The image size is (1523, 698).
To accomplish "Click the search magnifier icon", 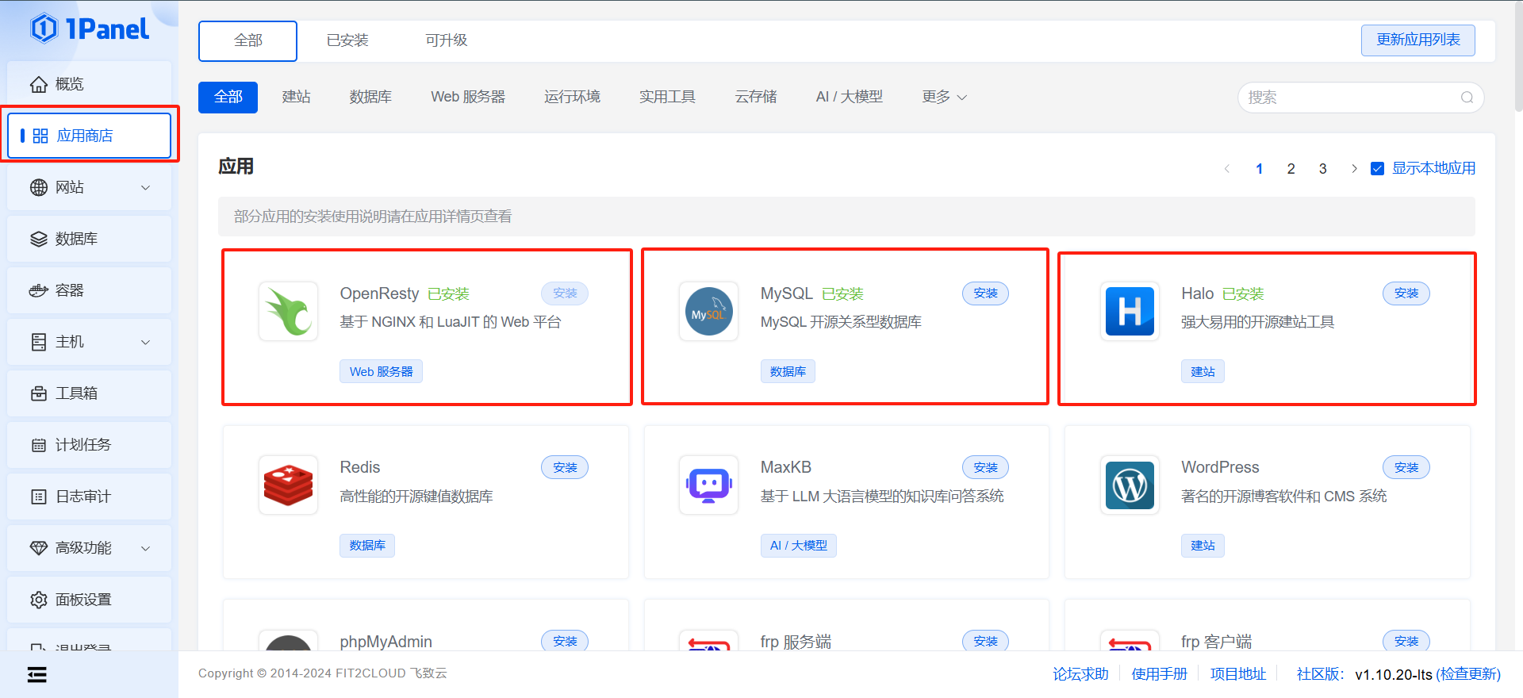I will tap(1467, 98).
